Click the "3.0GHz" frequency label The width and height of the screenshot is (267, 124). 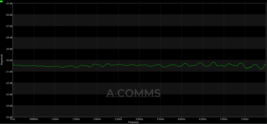tap(139, 119)
